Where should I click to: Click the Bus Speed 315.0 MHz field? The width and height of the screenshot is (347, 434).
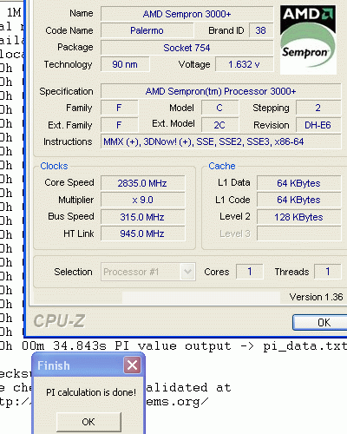[143, 217]
